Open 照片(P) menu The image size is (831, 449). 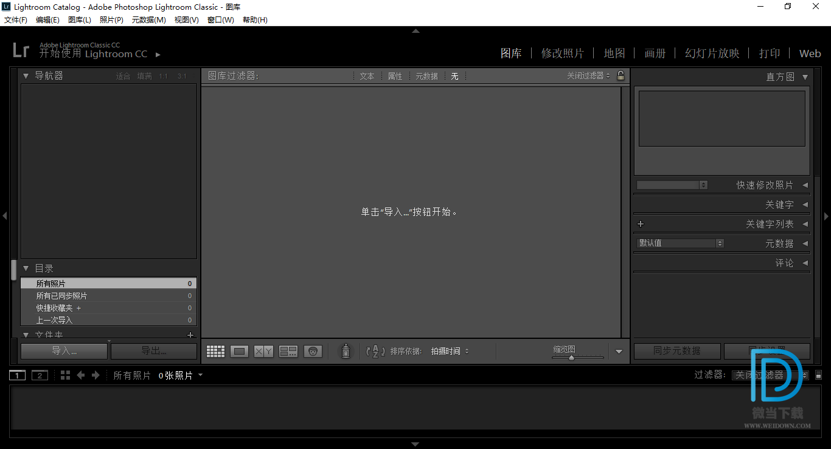tap(111, 20)
